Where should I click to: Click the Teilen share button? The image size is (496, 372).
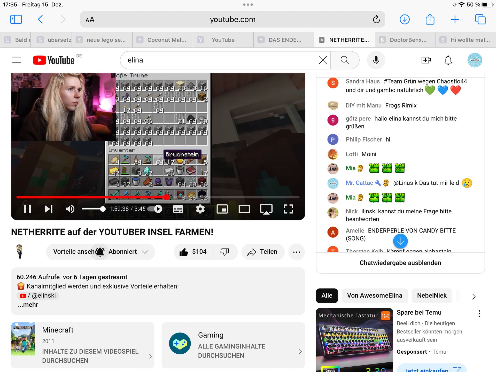point(263,252)
